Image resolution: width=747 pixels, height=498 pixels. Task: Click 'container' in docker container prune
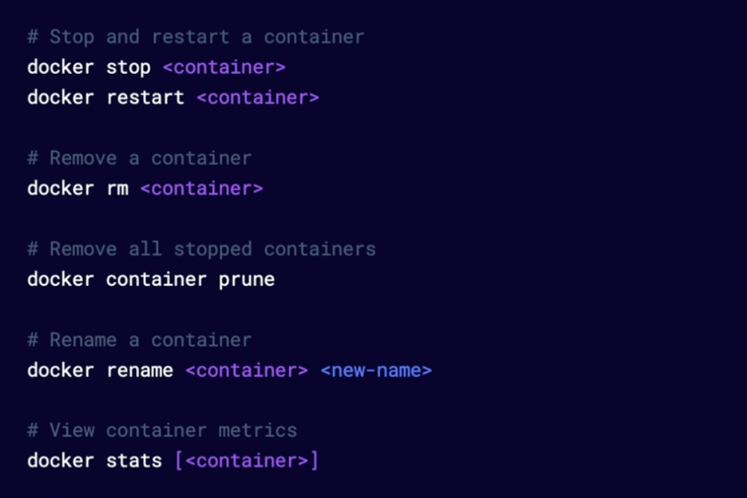[156, 280]
